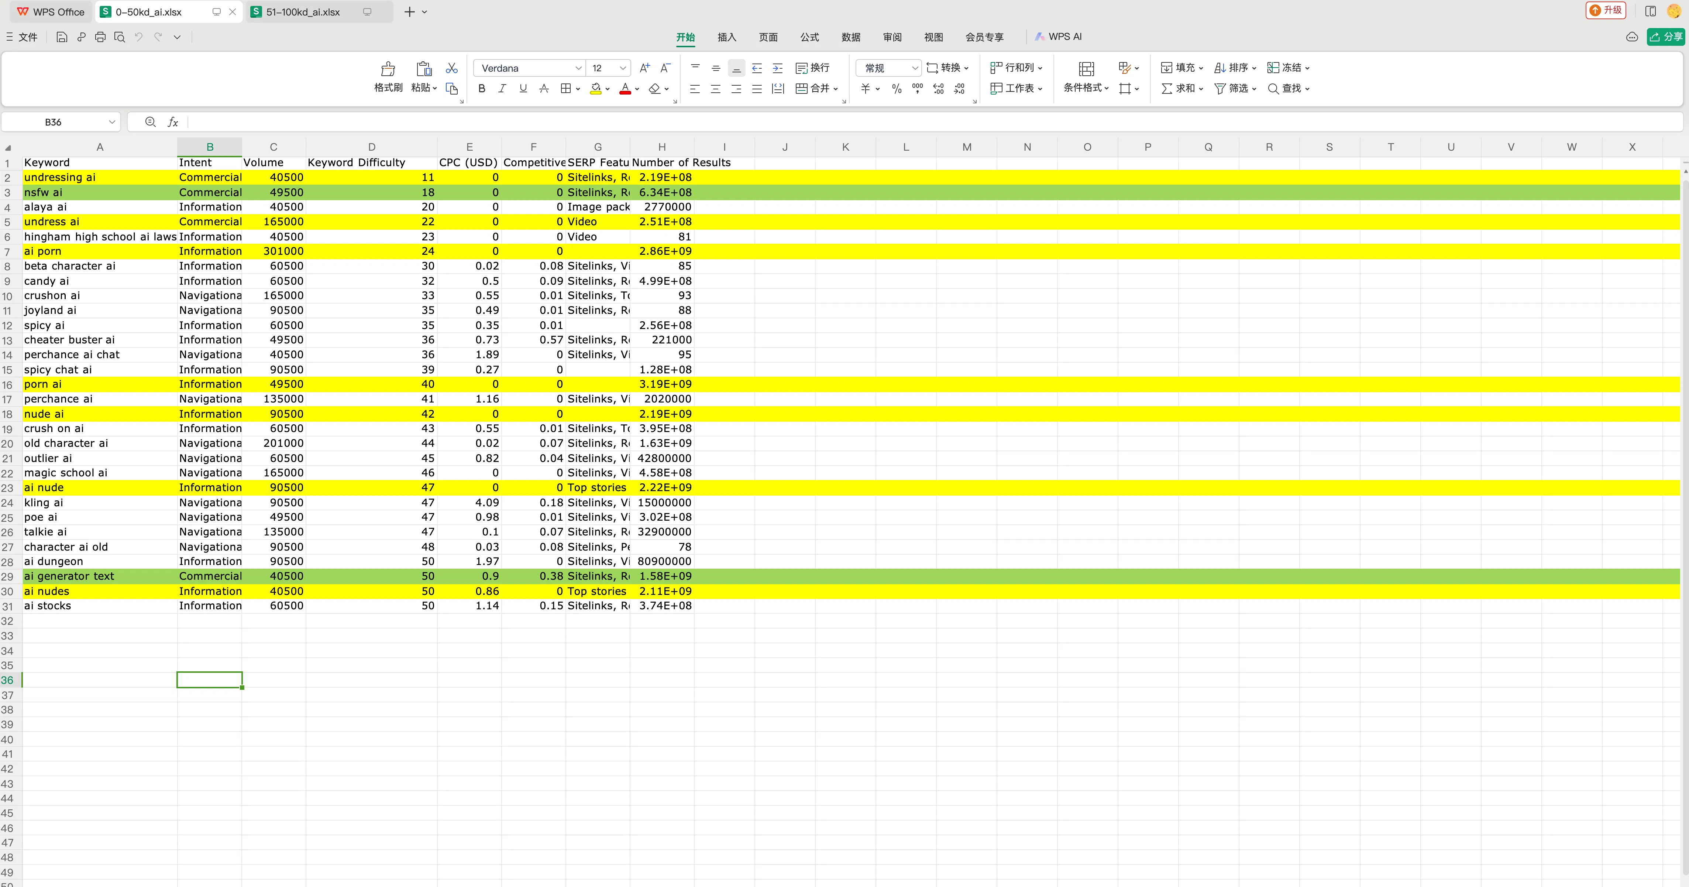
Task: Click the Print icon in quick toolbar
Action: point(100,37)
